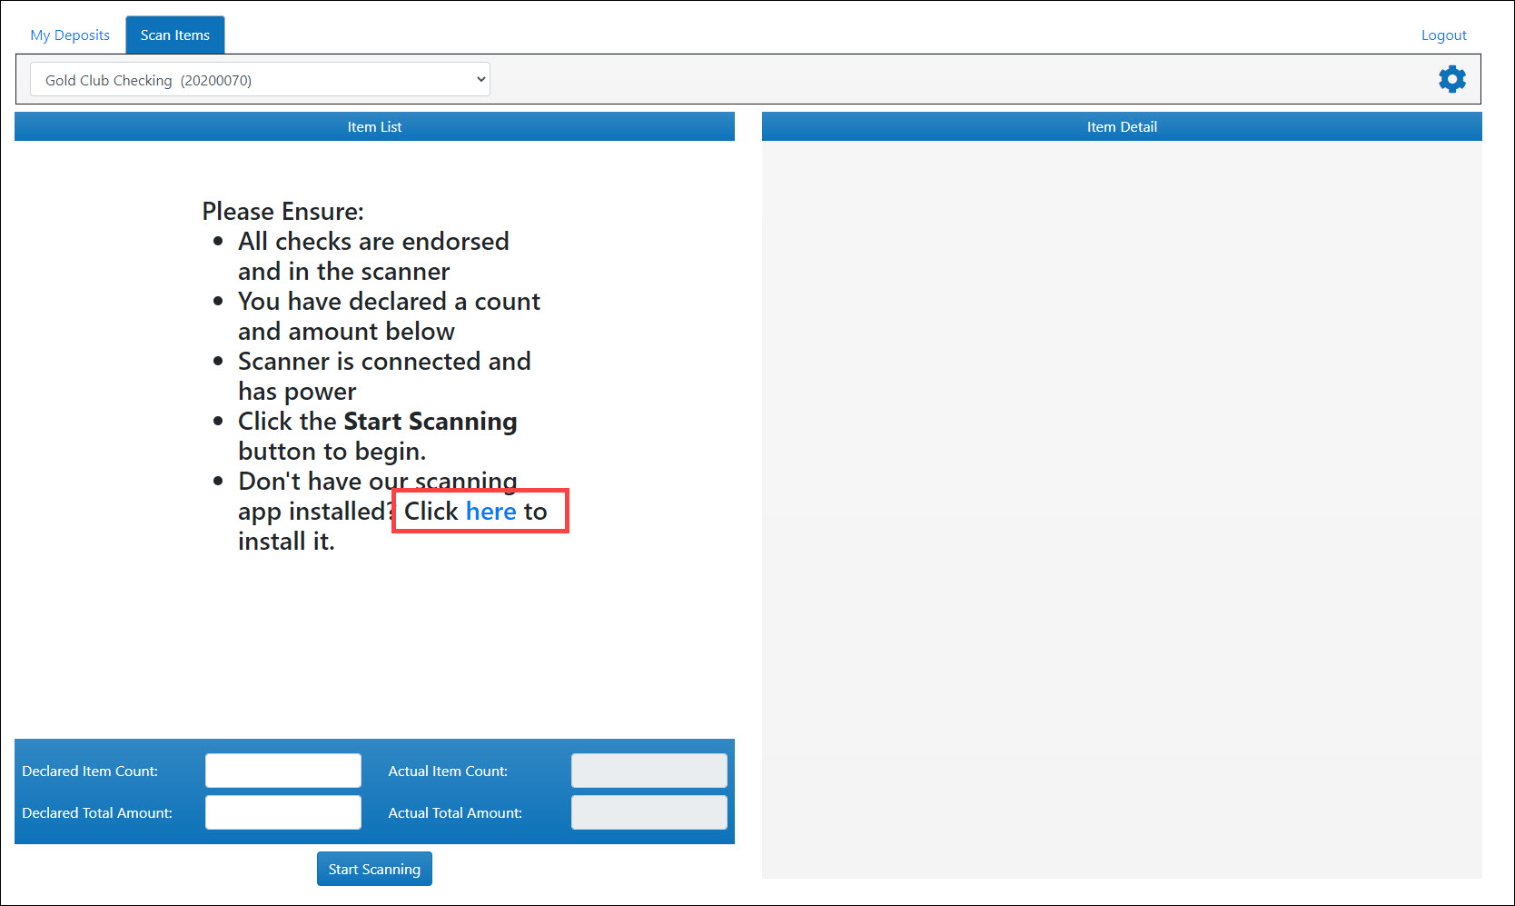Click the Item Detail panel header

tap(1122, 127)
